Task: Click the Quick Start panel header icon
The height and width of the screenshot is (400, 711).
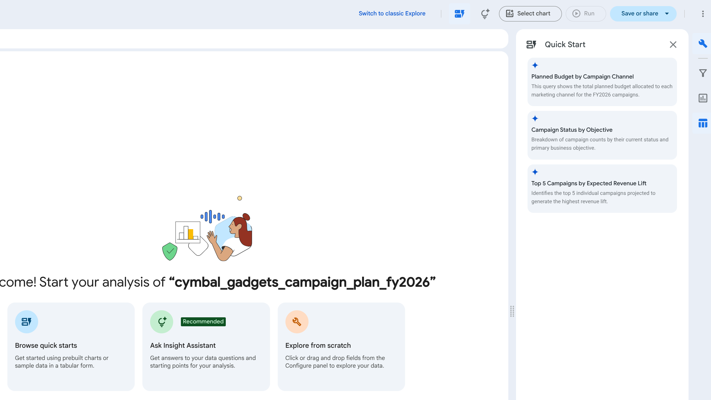Action: click(x=531, y=44)
